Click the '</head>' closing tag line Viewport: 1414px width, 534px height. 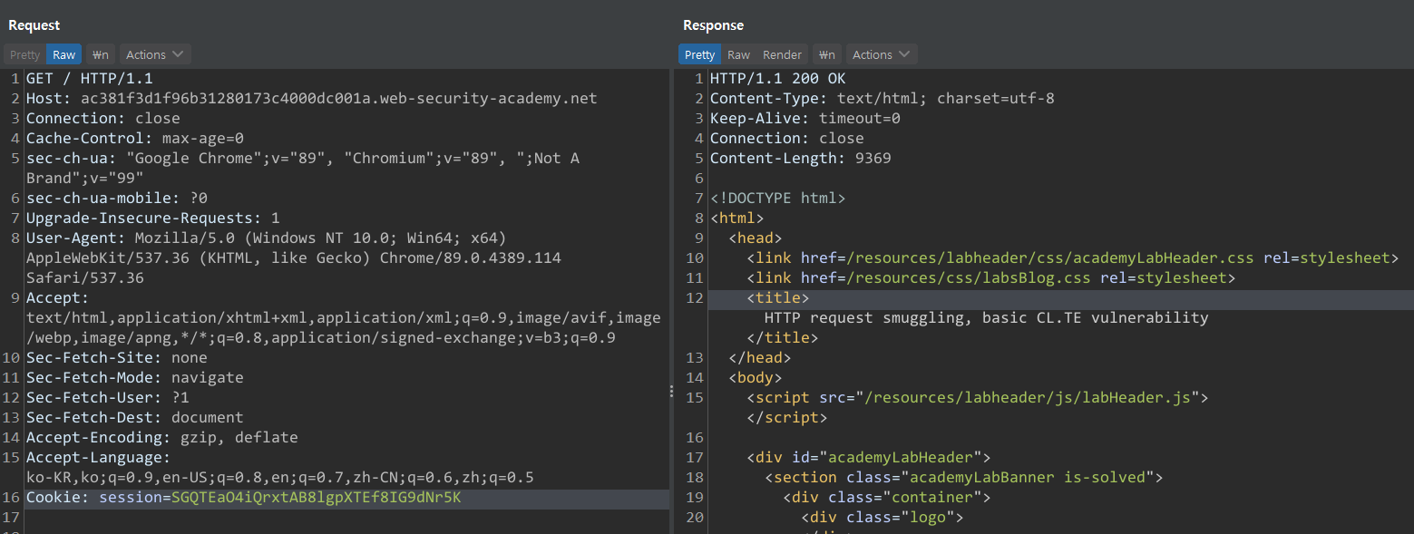point(759,357)
